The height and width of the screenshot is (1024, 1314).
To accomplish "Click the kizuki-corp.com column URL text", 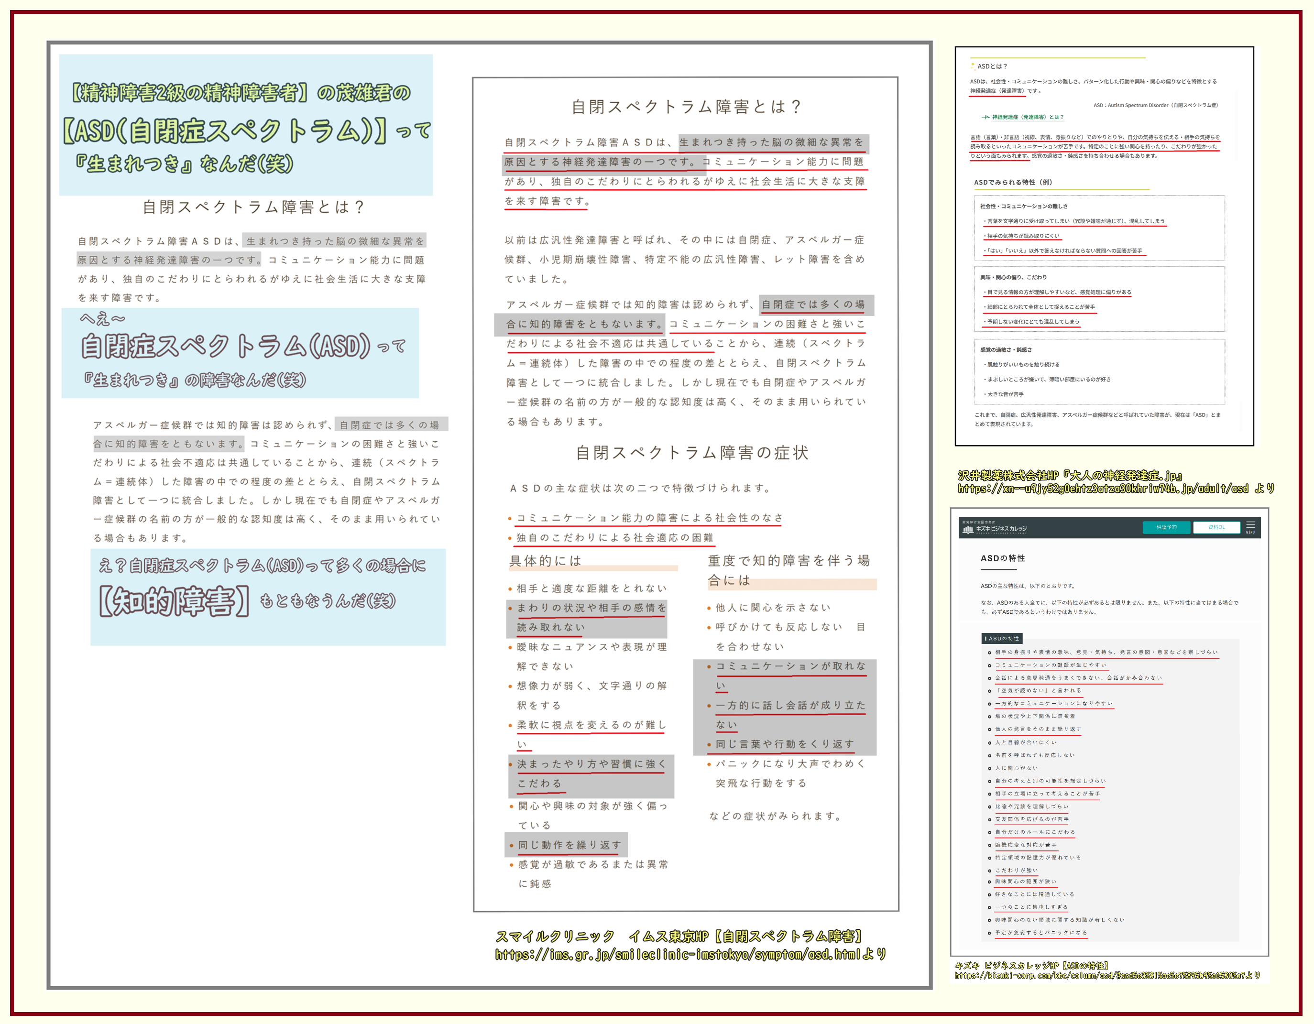I will 1102,976.
